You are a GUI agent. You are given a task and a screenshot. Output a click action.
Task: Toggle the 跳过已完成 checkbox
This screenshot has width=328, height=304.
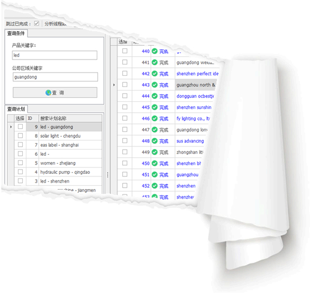pos(37,23)
